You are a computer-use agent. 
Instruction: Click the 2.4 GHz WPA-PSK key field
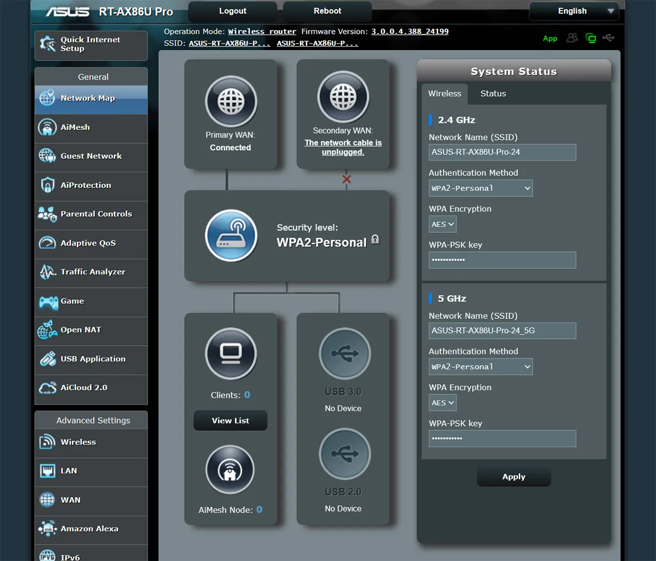[502, 260]
